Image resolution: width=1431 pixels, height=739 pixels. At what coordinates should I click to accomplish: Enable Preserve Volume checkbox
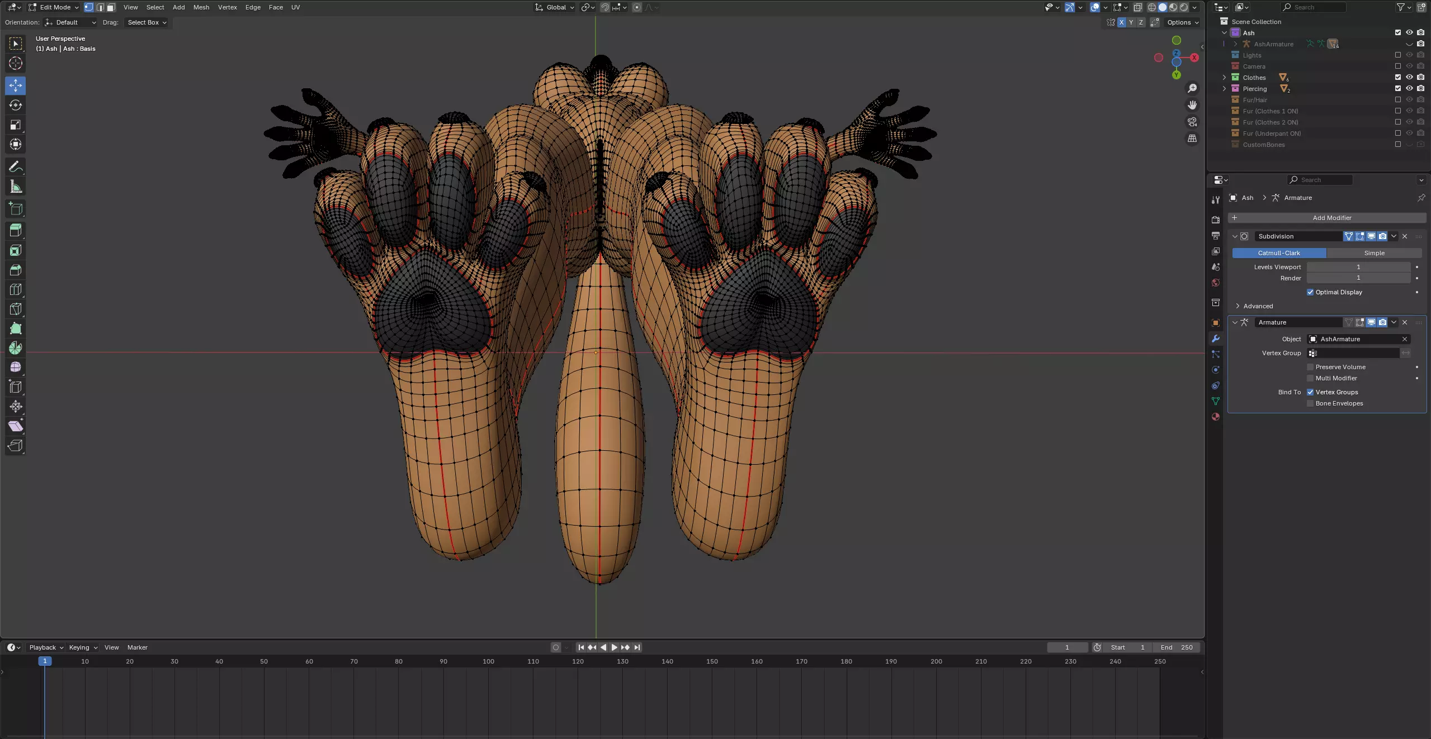(x=1310, y=367)
